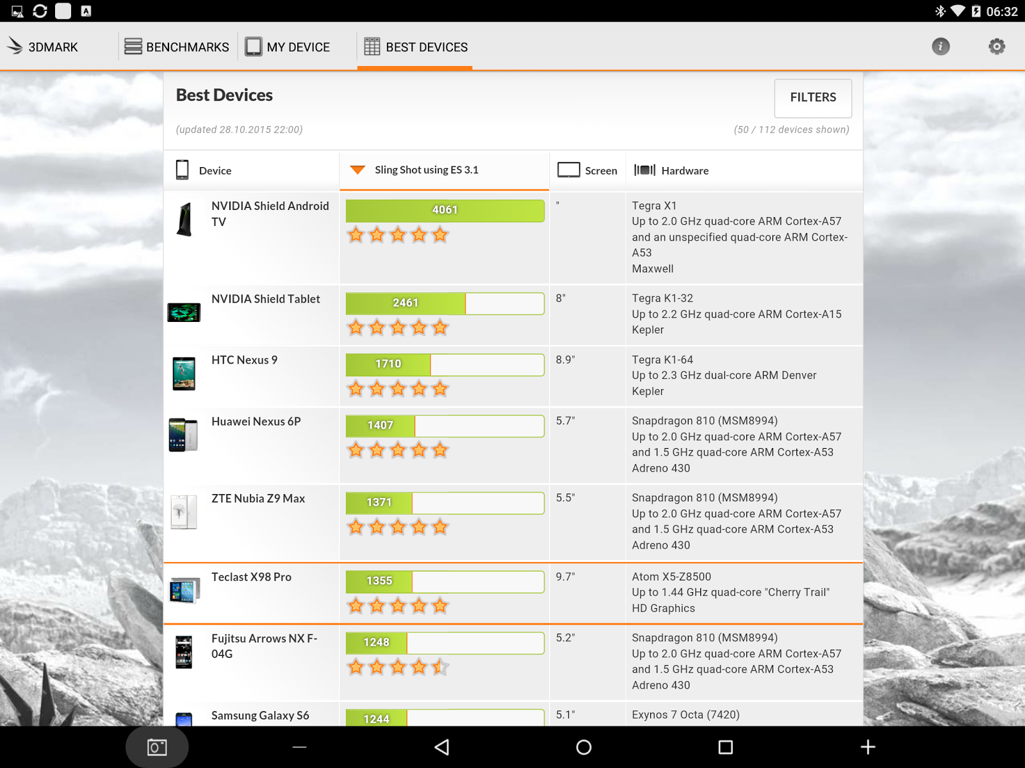Tap the Wi-Fi status icon
The width and height of the screenshot is (1025, 768).
pos(958,11)
